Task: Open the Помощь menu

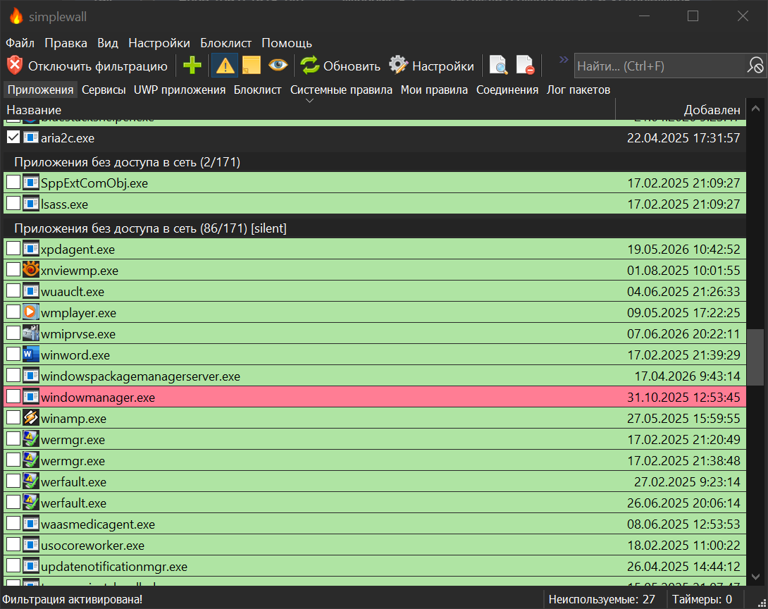Action: [x=287, y=42]
